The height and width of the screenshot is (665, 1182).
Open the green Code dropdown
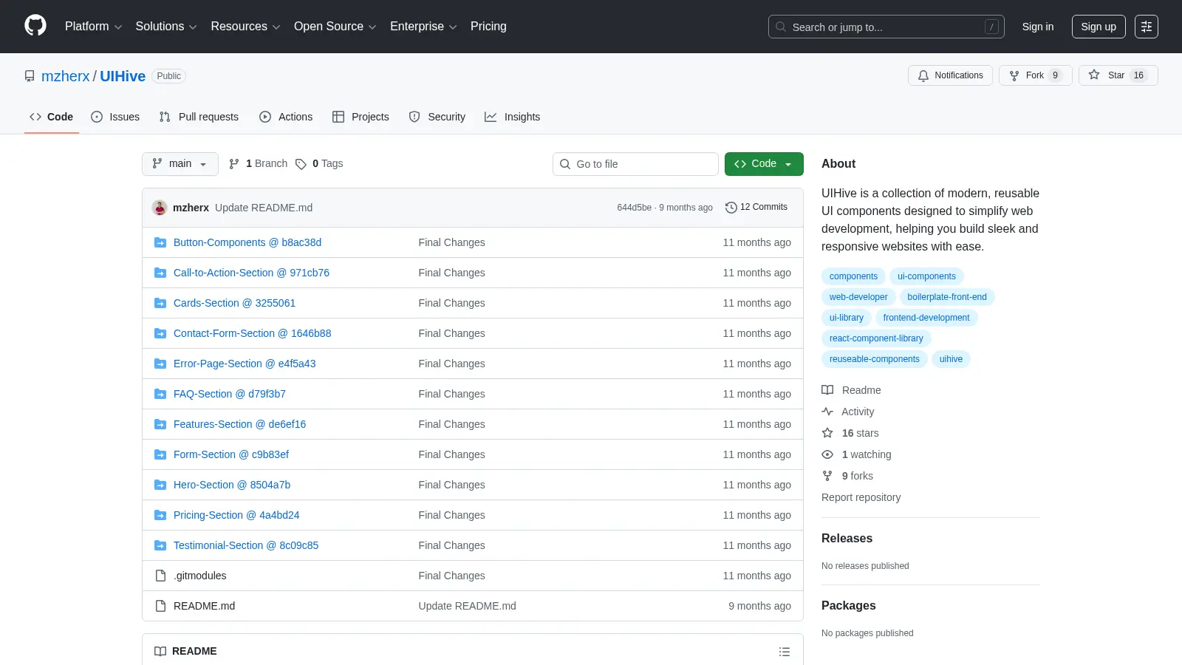pyautogui.click(x=764, y=164)
